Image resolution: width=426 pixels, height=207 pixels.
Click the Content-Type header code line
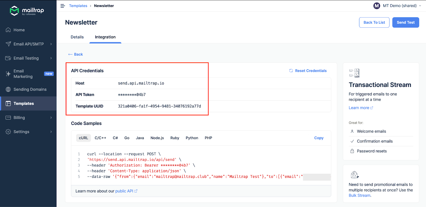tap(137, 171)
